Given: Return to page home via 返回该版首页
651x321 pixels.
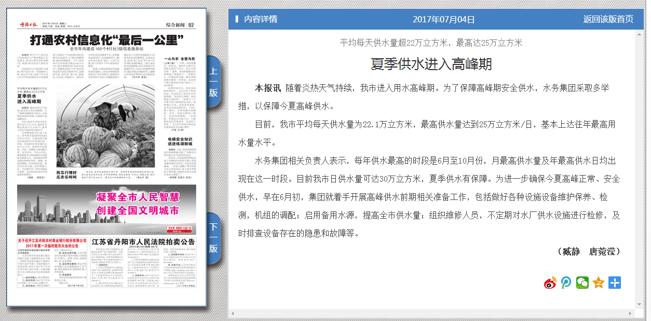Looking at the screenshot, I should point(608,19).
